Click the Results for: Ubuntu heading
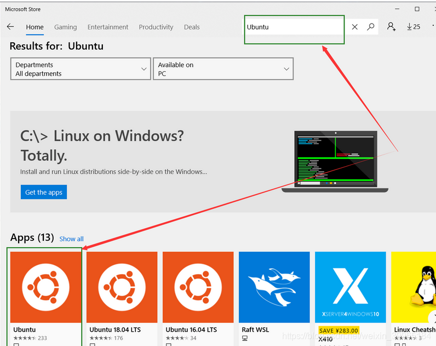Viewport: 436px width, 346px height. [56, 46]
